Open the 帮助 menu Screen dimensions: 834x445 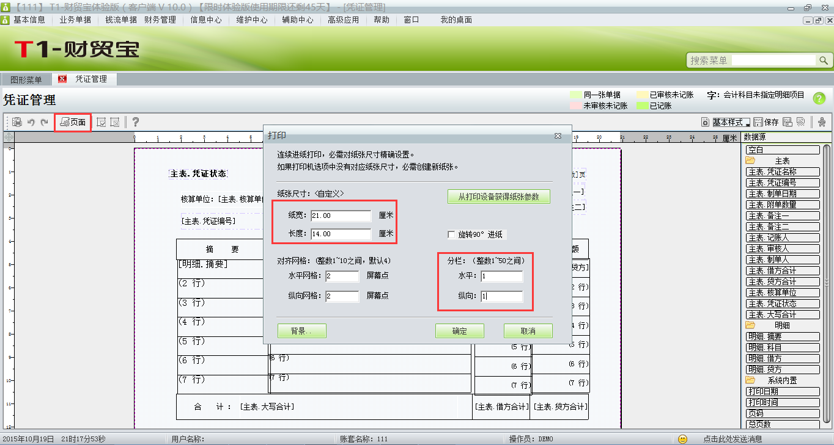[x=381, y=20]
